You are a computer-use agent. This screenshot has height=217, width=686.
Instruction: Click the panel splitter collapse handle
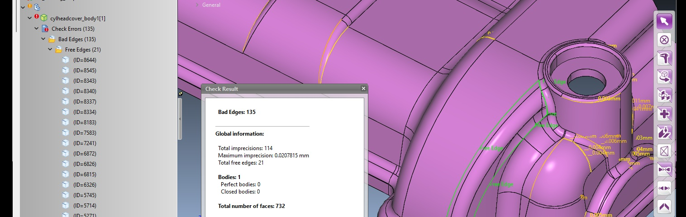[x=180, y=119]
